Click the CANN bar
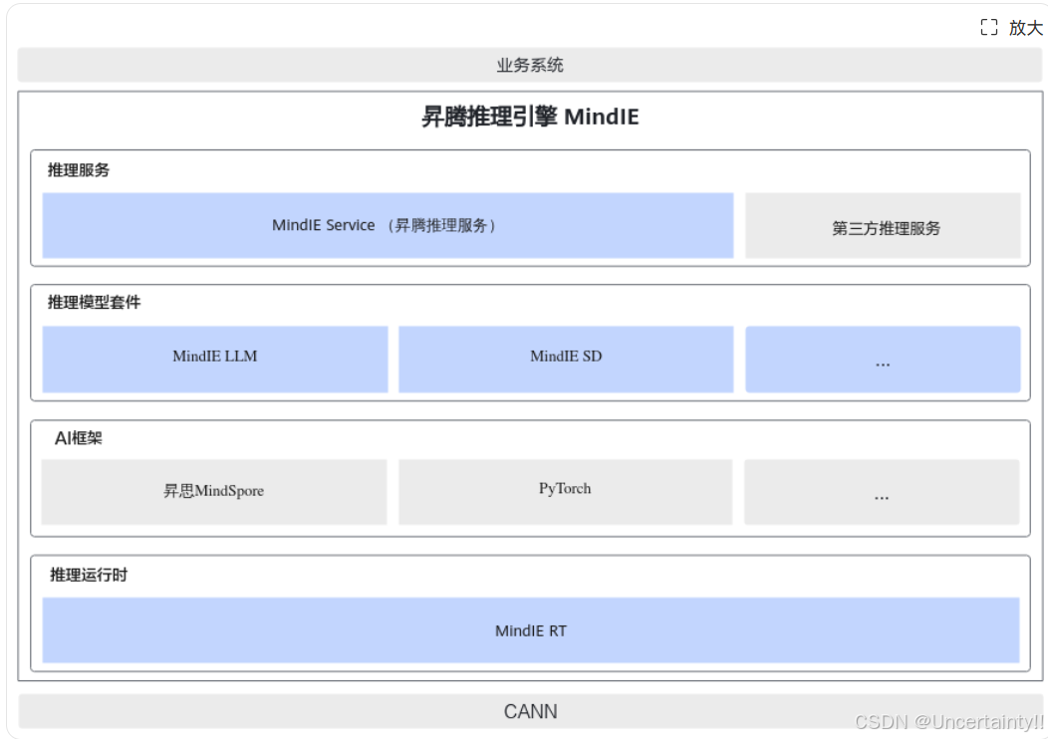 (530, 711)
